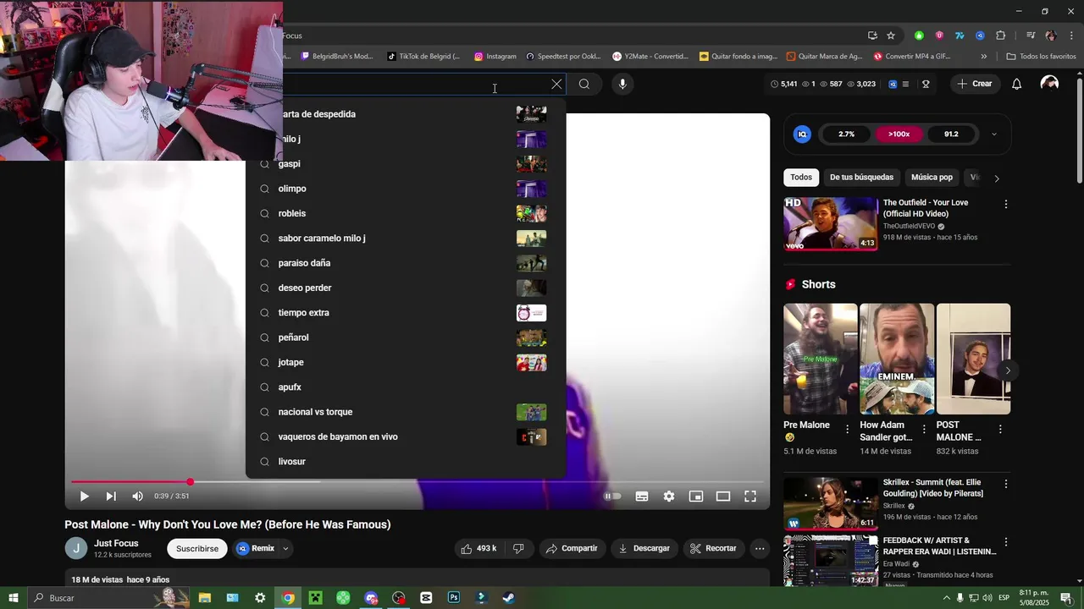Choose the vaqueros de bayamon en vivo suggestion
The width and height of the screenshot is (1084, 609).
406,436
